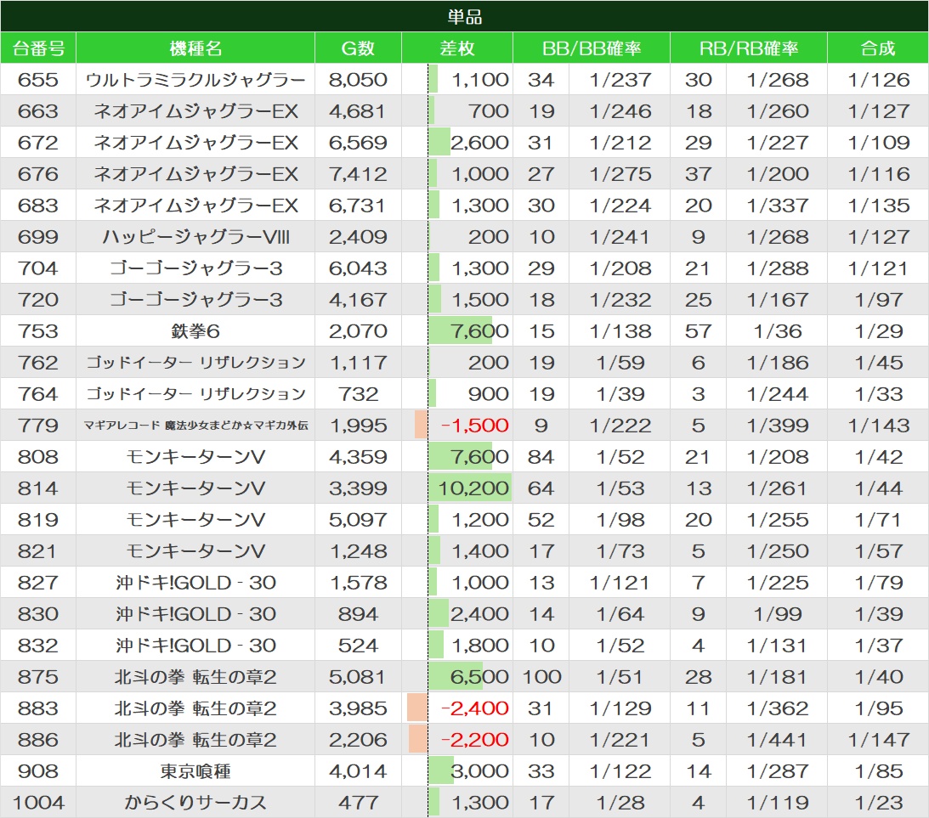Image resolution: width=929 pixels, height=818 pixels.
Task: Select machine number 704
Action: click(38, 268)
